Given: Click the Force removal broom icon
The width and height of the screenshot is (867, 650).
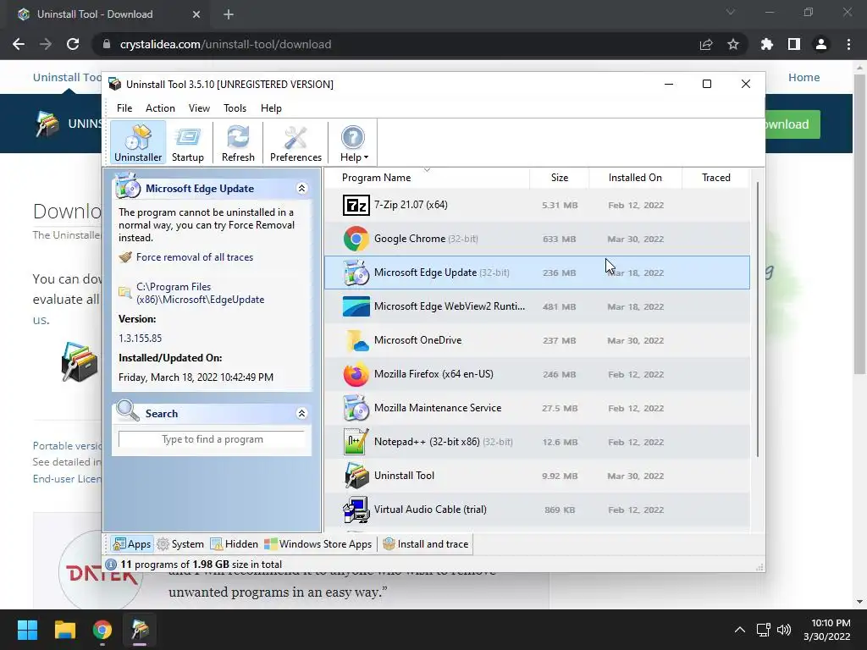Looking at the screenshot, I should point(125,257).
